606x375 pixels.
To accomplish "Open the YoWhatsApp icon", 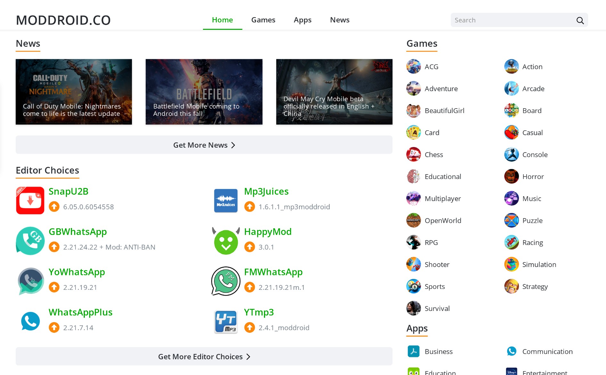I will 31,281.
